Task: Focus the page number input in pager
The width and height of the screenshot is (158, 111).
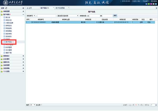Action: [x=153, y=105]
